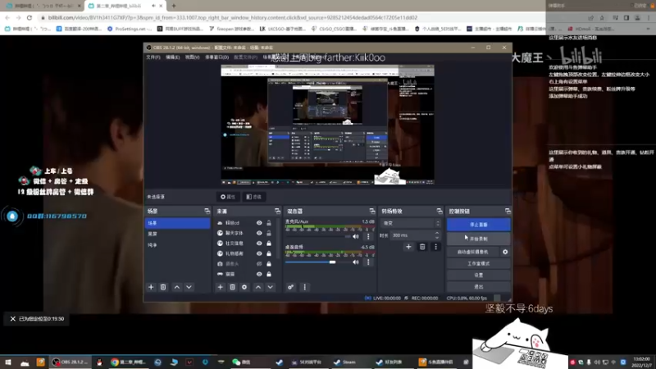This screenshot has height=369, width=656.
Task: Increase transition duration with up stepper
Action: pyautogui.click(x=437, y=233)
